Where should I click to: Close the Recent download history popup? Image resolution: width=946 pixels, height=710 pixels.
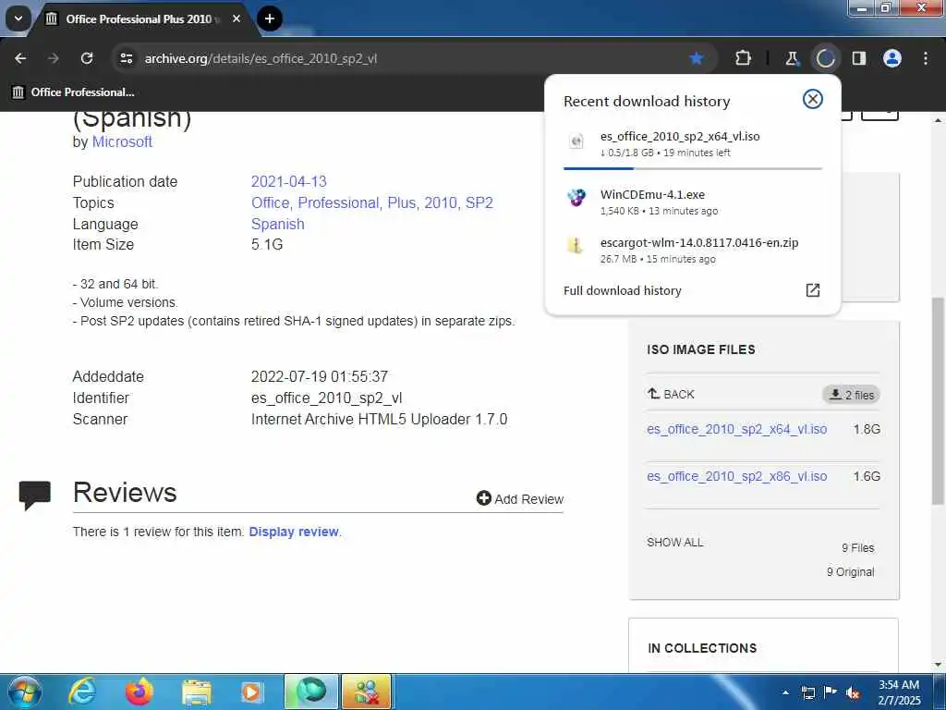point(813,98)
